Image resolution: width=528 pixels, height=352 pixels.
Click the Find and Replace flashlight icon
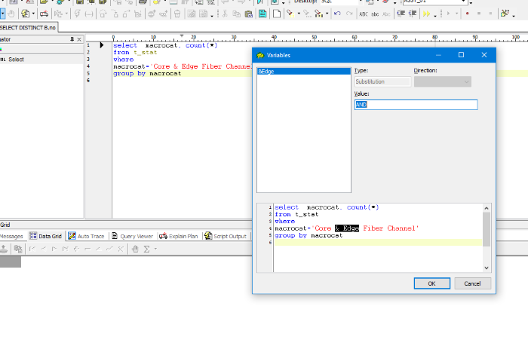tap(318, 14)
